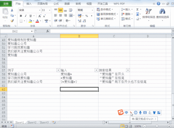Decrease decimal places
Image resolution: width=174 pixels, height=128 pixels.
click(x=84, y=21)
